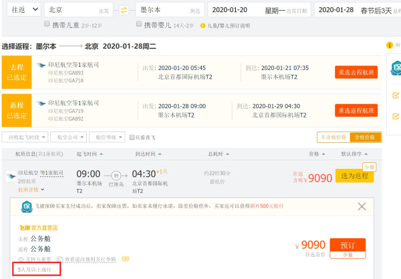The width and height of the screenshot is (401, 279).
Task: Click the orange 预订 button
Action: (348, 245)
